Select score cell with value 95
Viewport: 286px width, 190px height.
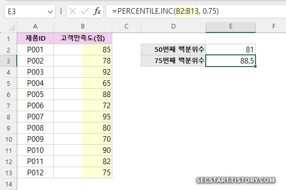coord(83,117)
